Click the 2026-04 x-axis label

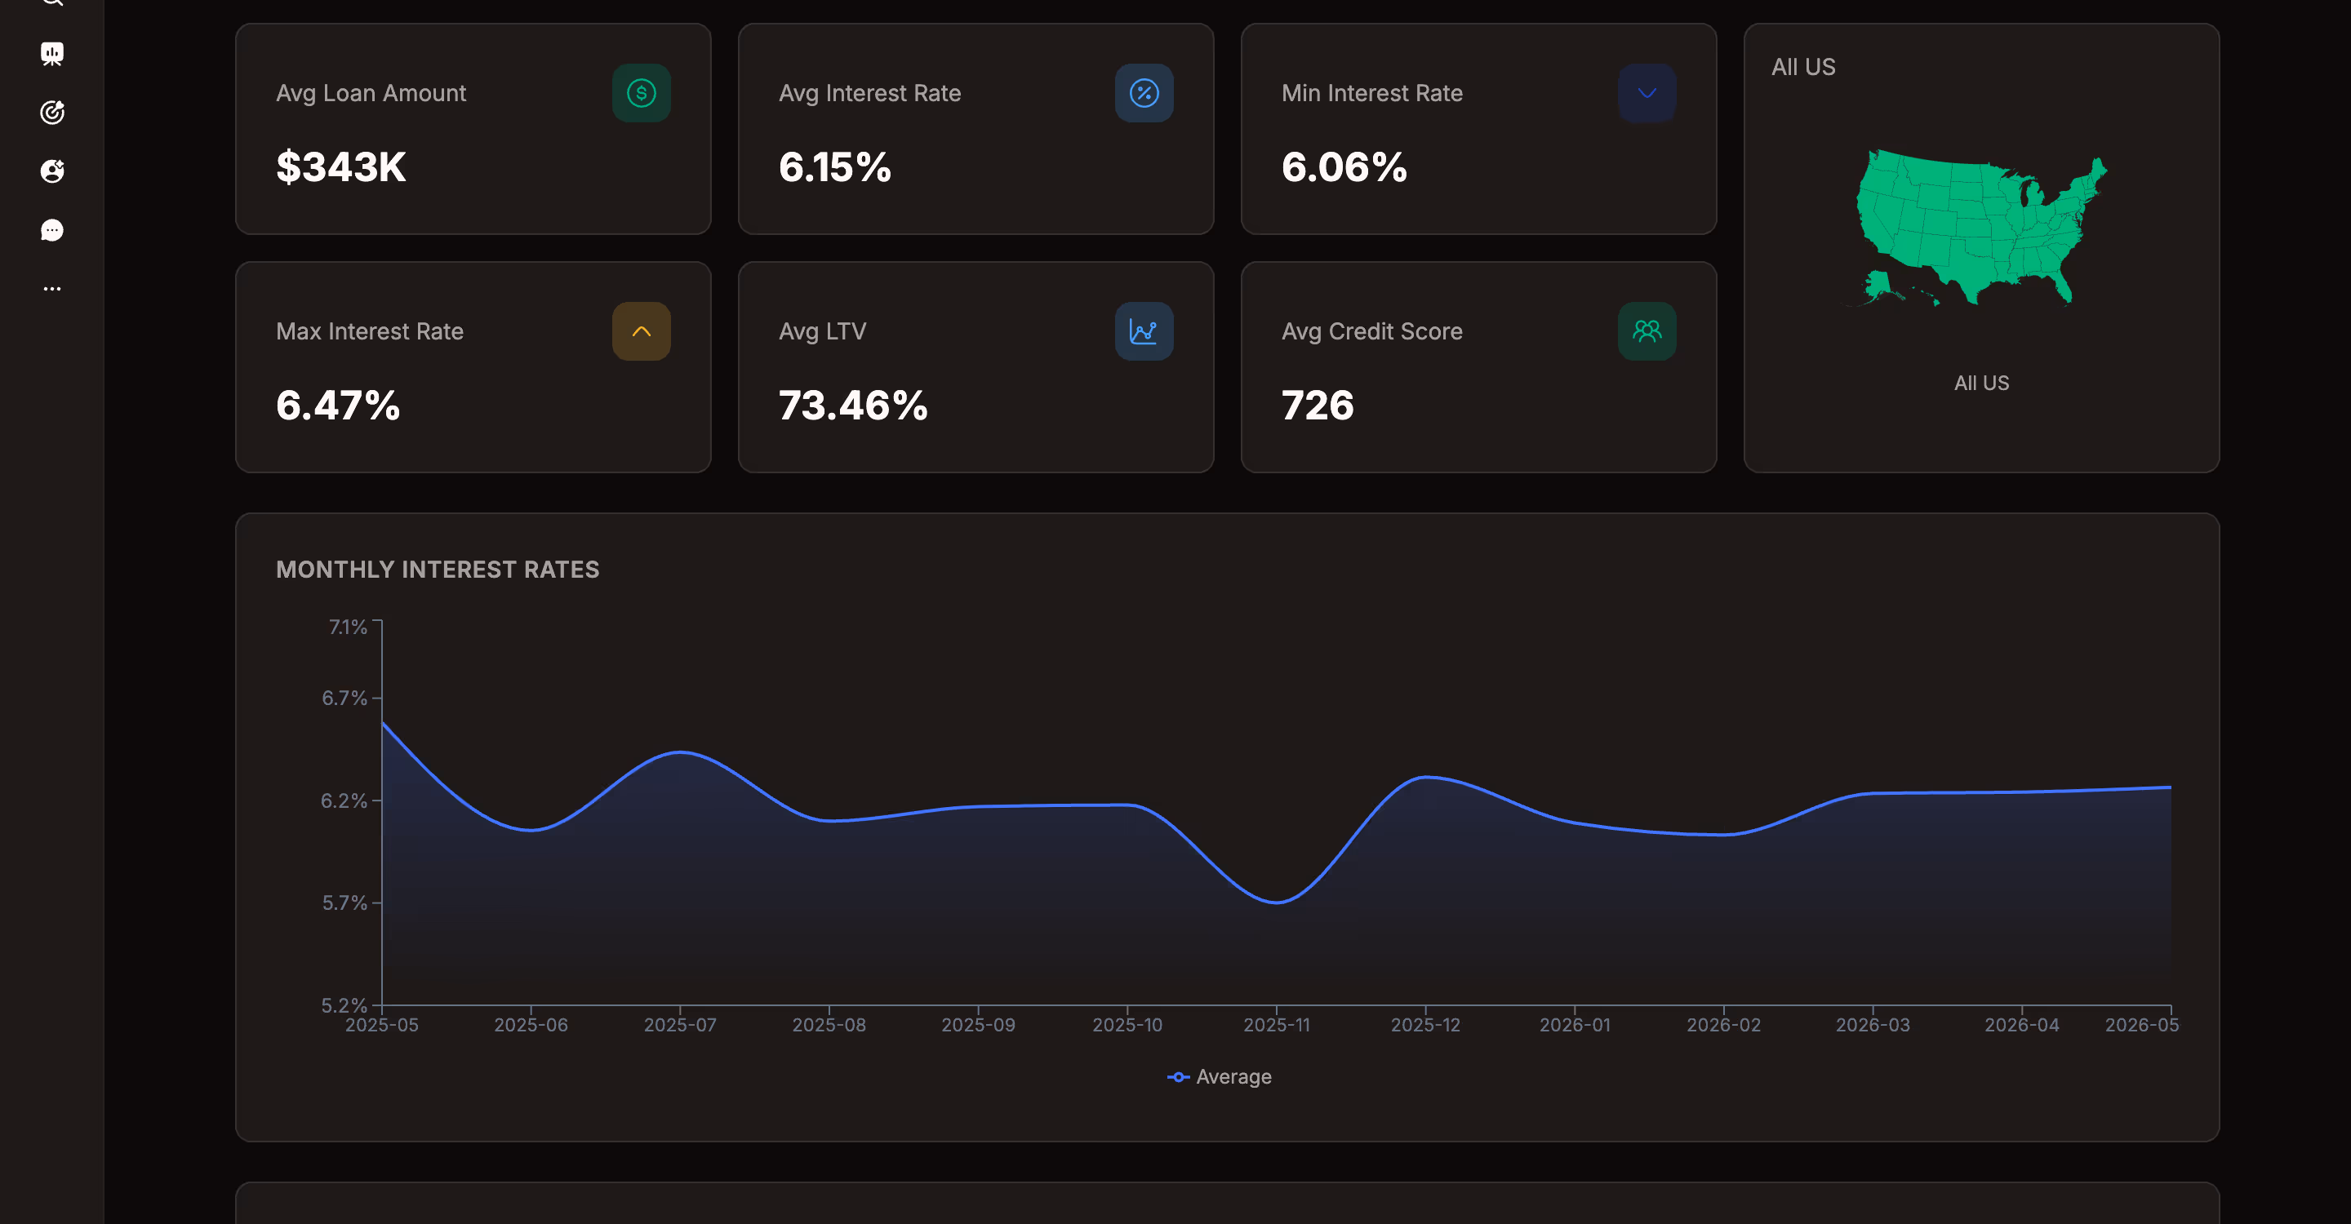click(2023, 1024)
